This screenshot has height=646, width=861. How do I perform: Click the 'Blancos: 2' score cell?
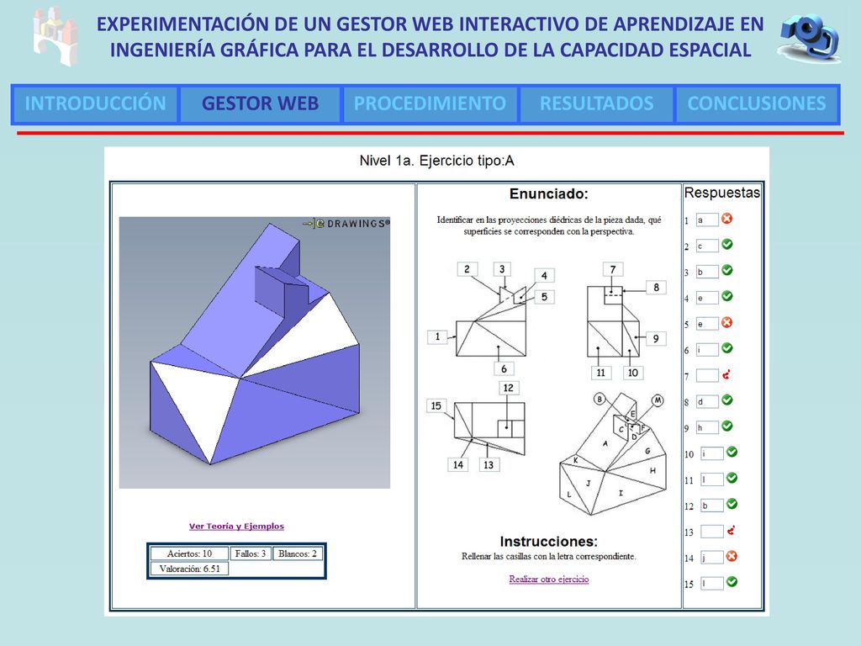point(298,553)
